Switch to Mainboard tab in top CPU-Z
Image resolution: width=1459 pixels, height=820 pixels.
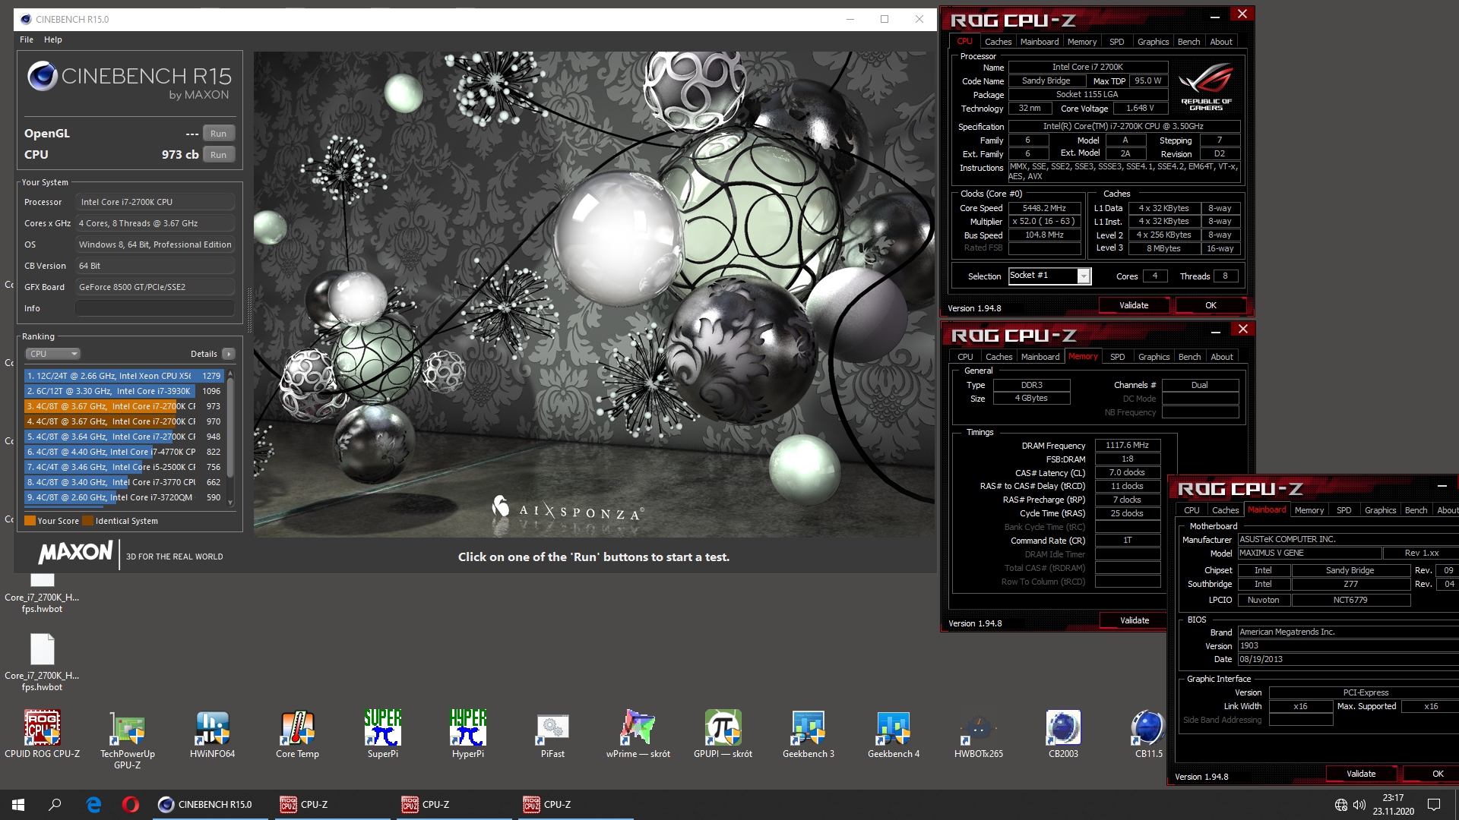point(1040,42)
